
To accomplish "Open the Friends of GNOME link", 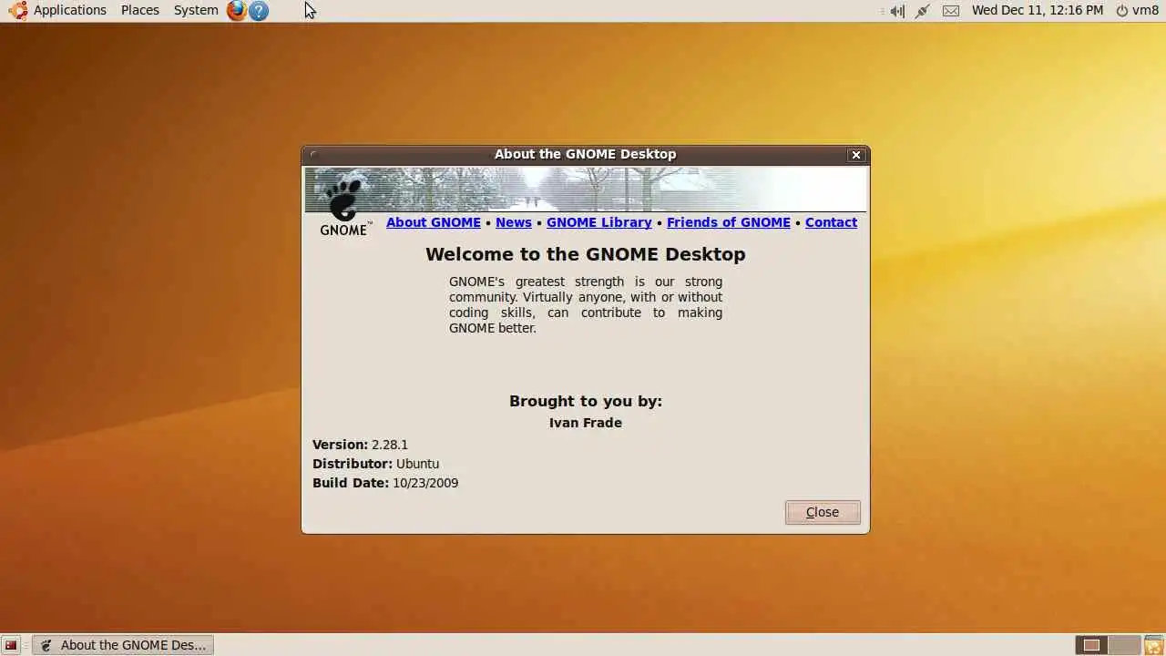I will coord(729,222).
